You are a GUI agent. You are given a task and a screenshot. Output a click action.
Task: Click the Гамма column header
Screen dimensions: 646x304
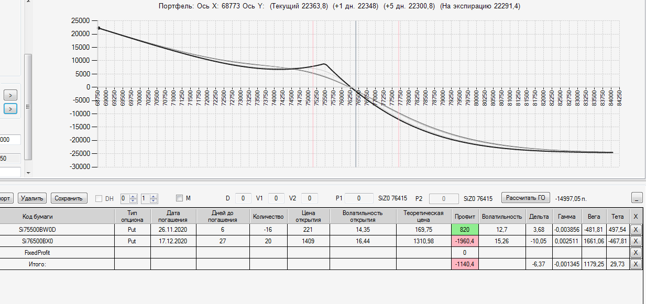[566, 216]
